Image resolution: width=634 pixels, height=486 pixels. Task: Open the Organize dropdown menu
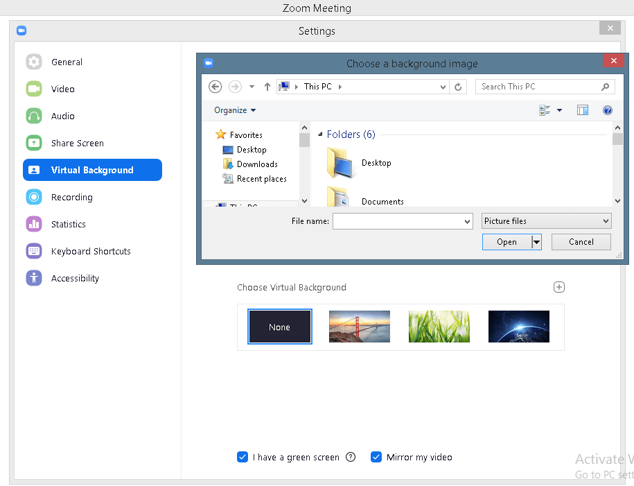(x=235, y=110)
